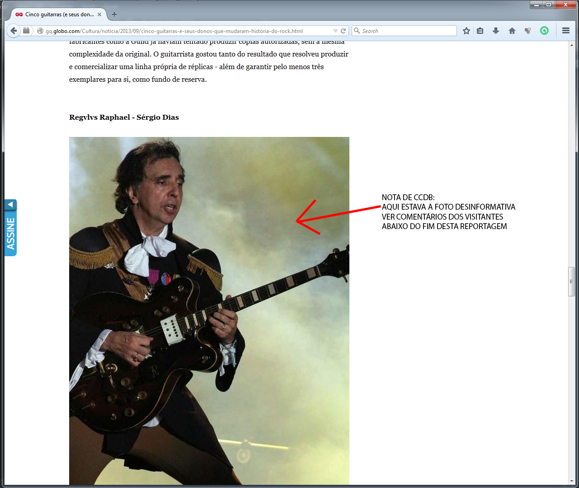
Task: Click the site identity globe icon
Action: tap(40, 31)
